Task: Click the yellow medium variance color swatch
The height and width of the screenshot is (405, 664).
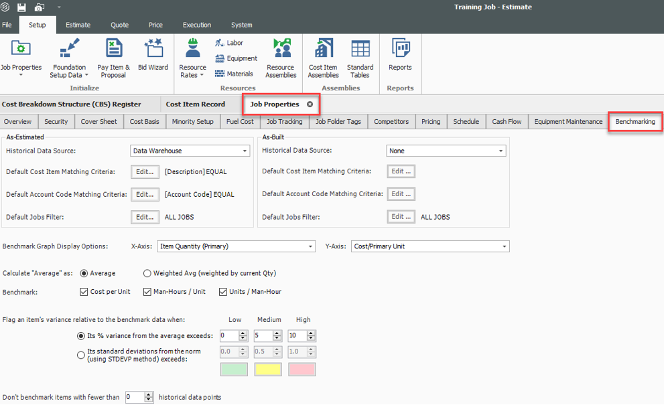Action: (x=268, y=370)
